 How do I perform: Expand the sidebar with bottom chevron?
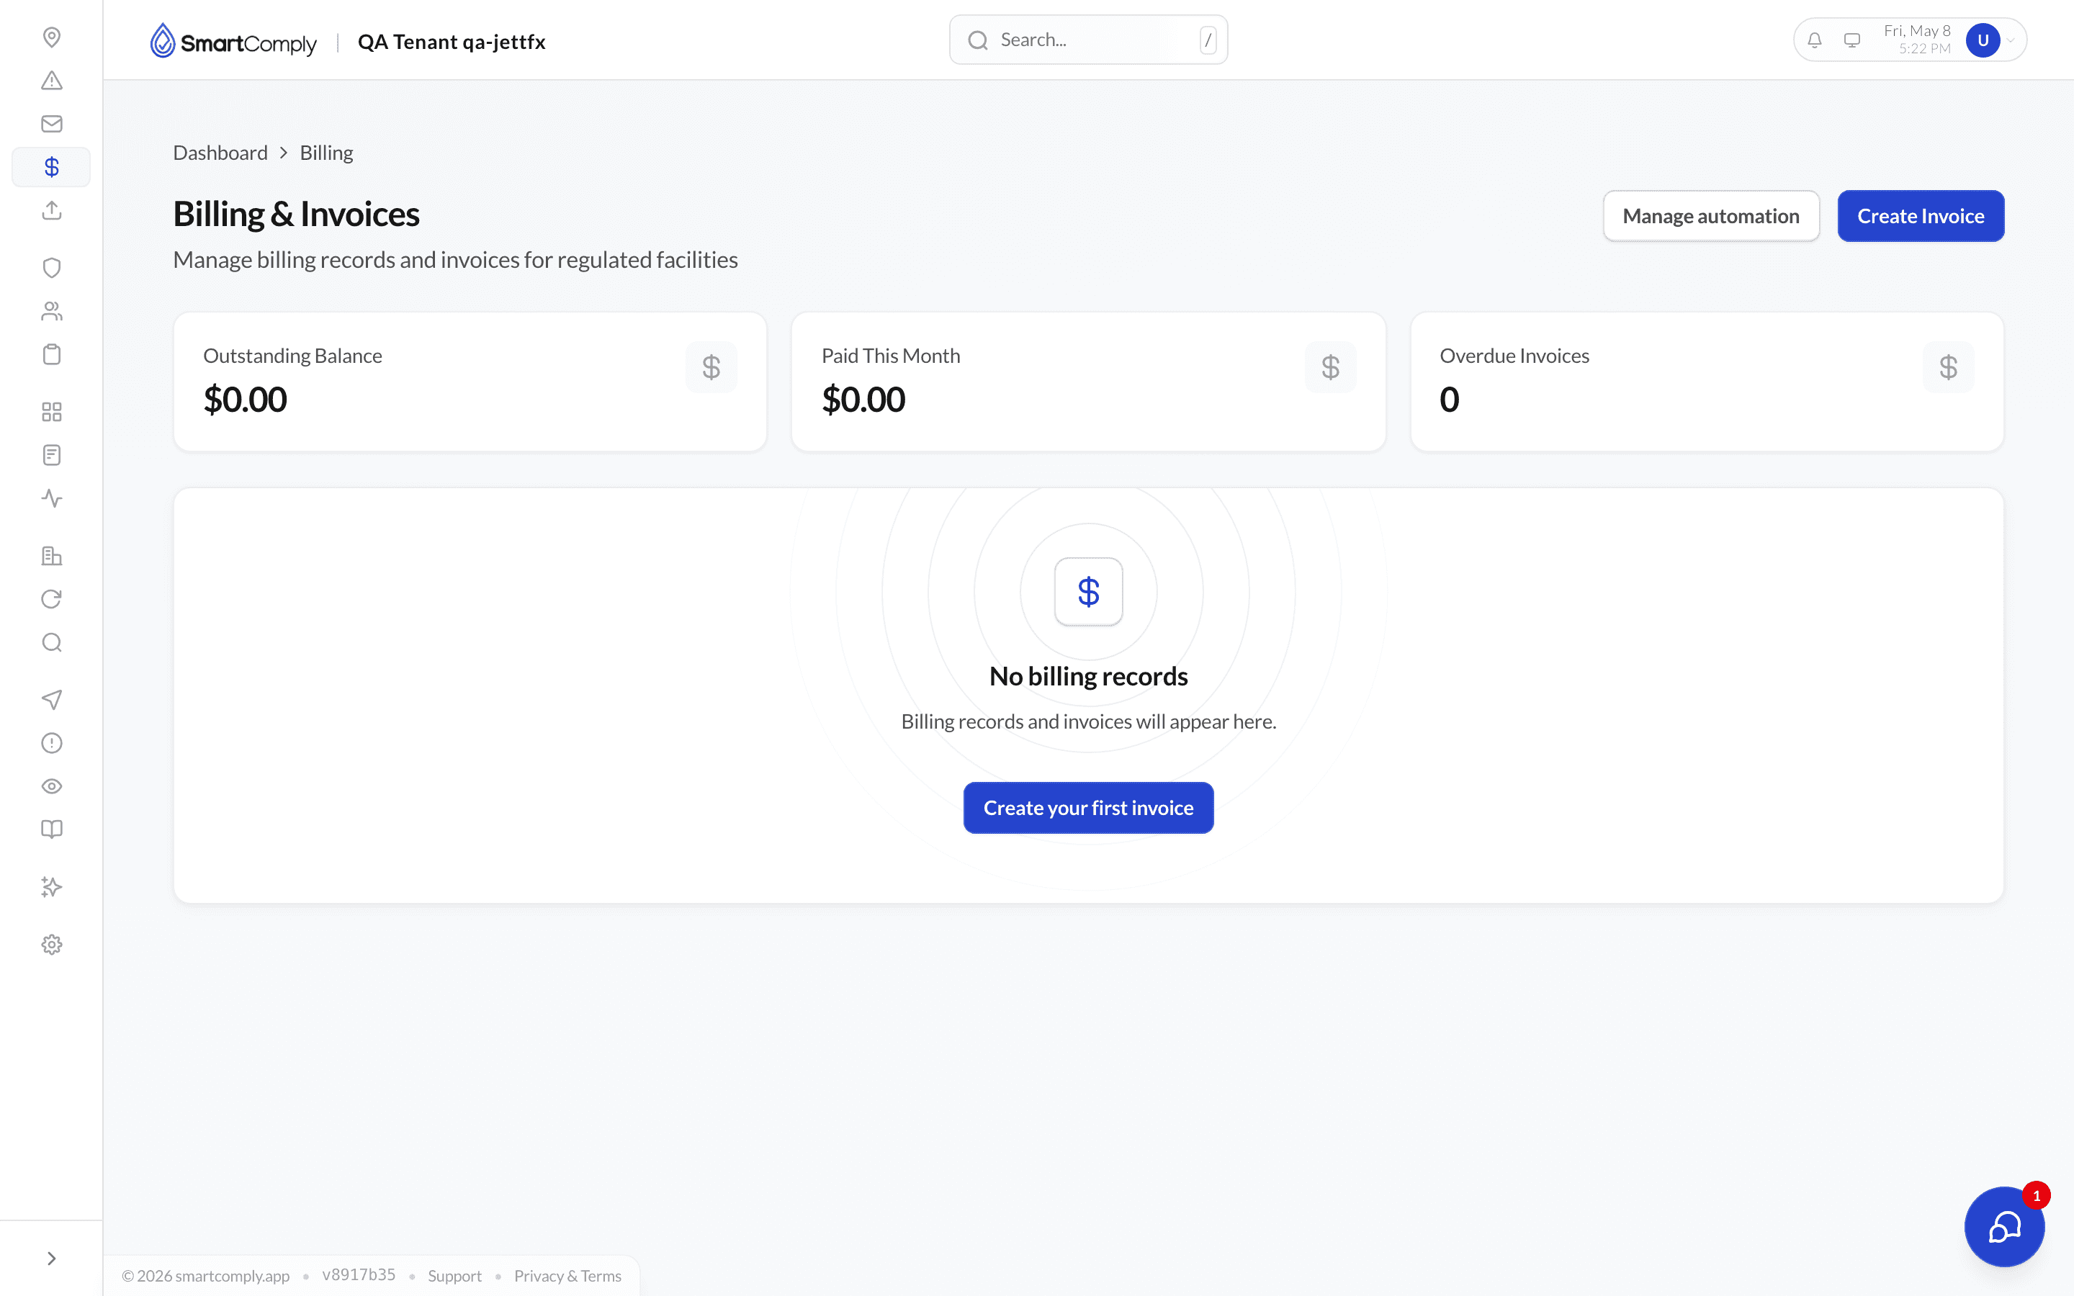pyautogui.click(x=51, y=1259)
